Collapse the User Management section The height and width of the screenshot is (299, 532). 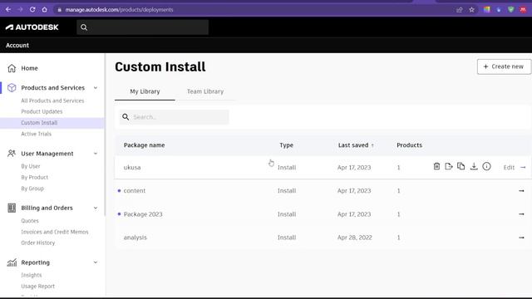pos(96,154)
